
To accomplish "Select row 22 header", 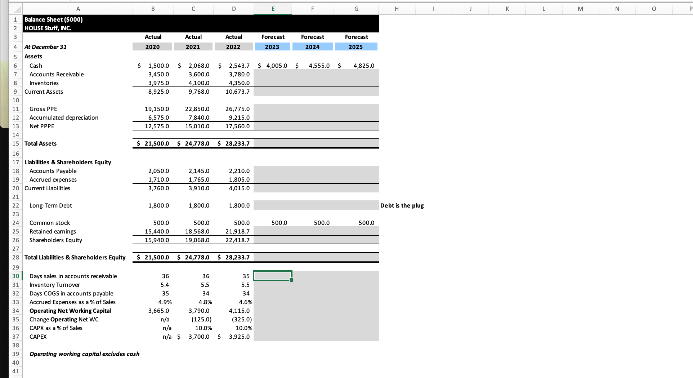I will (x=15, y=205).
